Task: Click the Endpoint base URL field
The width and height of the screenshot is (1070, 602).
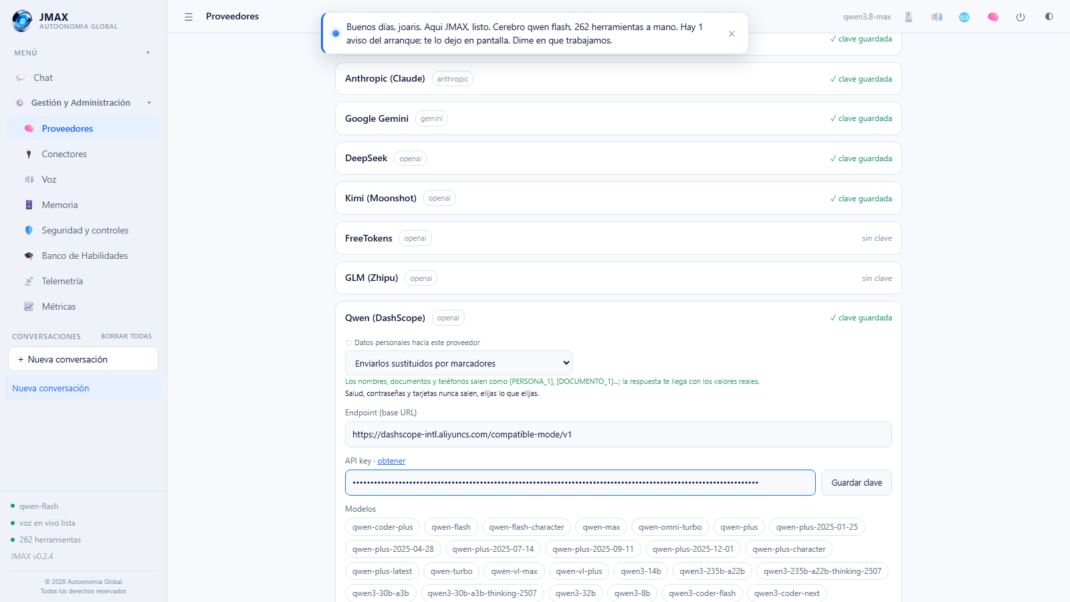Action: (619, 435)
